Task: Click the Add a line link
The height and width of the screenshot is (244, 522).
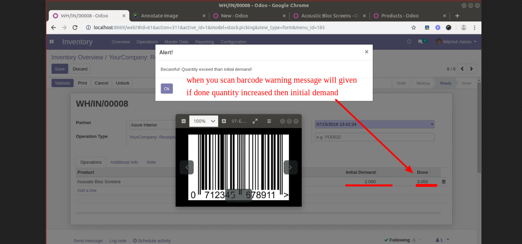Action: point(87,190)
